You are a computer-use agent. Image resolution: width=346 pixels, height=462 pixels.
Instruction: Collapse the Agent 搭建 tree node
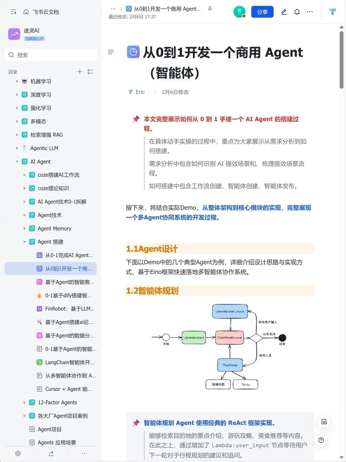point(24,242)
